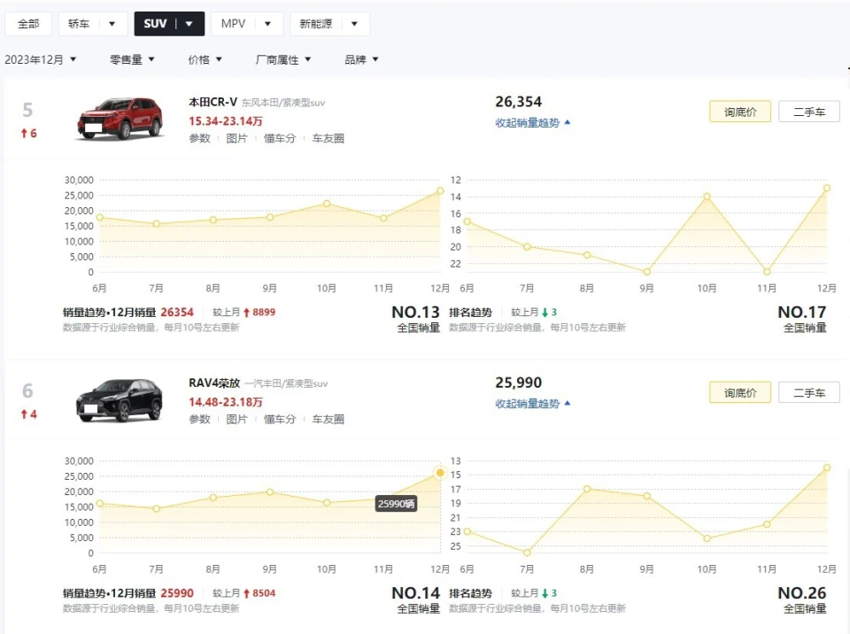Click the 25990辆 chart tooltip
This screenshot has width=850, height=634.
(397, 504)
